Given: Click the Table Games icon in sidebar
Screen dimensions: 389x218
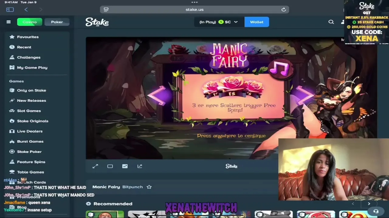Looking at the screenshot, I should pos(12,172).
